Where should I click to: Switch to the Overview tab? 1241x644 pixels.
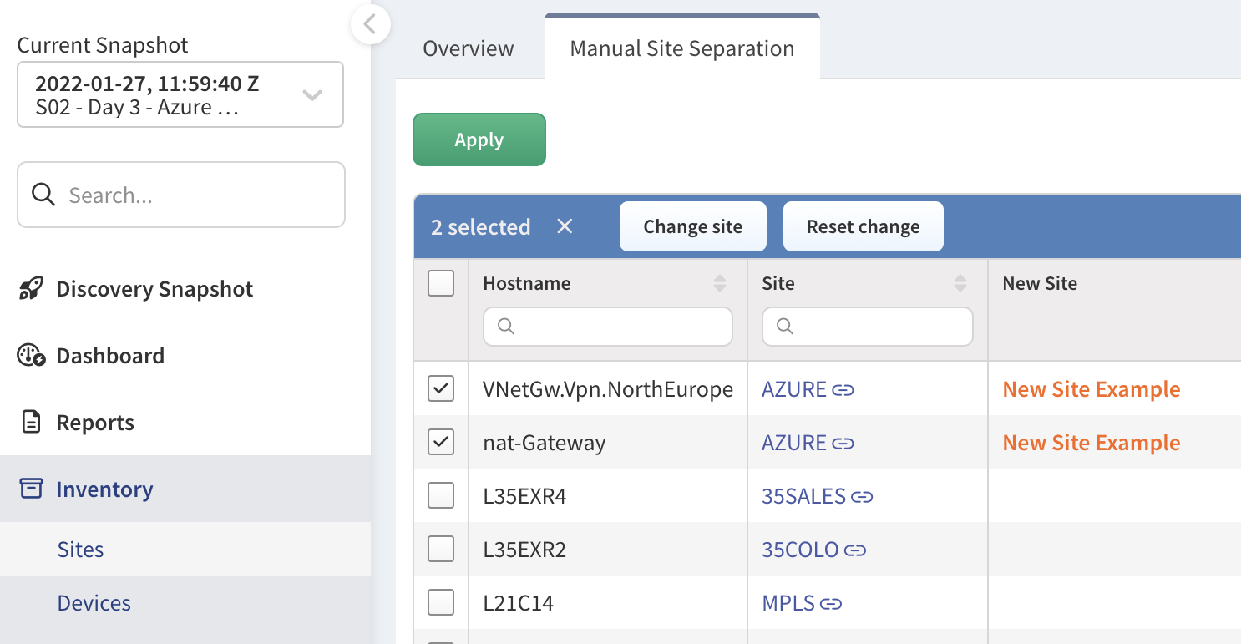tap(469, 48)
